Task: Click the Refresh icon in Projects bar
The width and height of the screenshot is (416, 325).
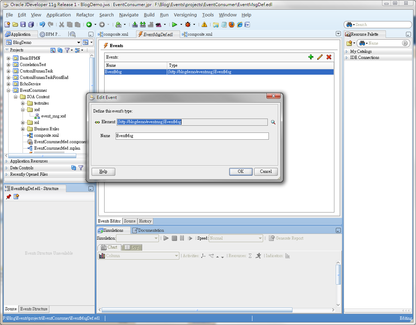Action: pos(60,50)
